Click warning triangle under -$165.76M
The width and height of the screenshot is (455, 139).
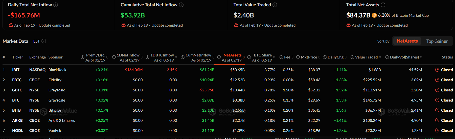point(11,25)
